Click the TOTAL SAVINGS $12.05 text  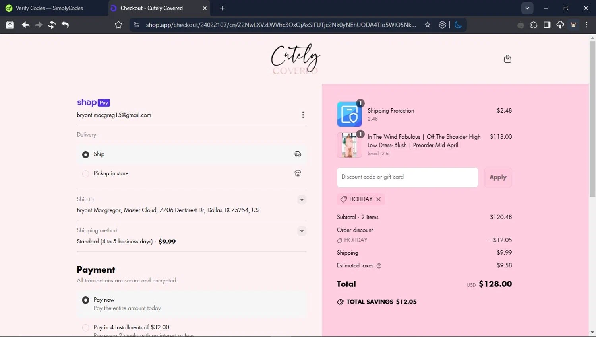(381, 302)
